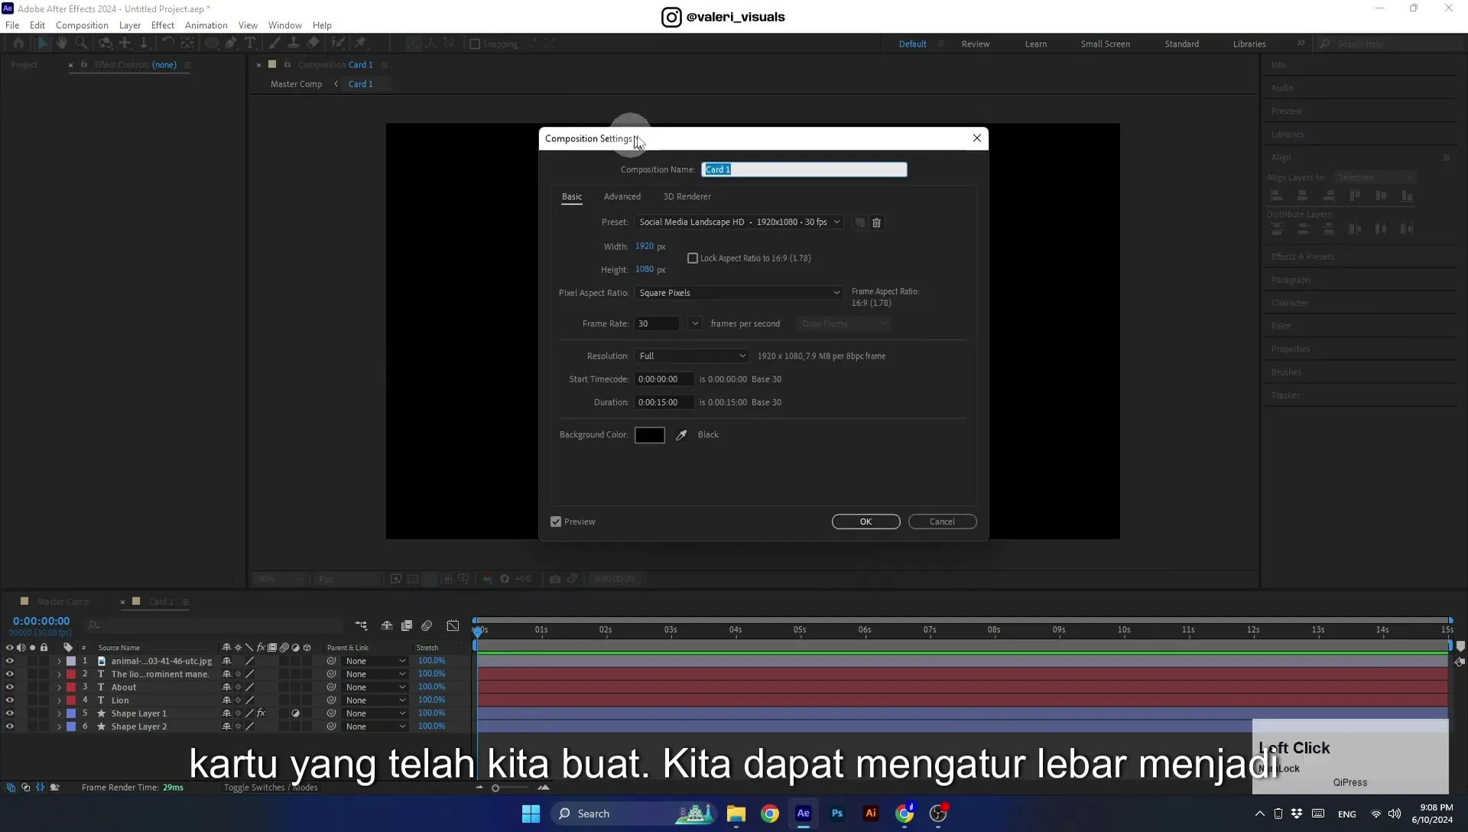
Task: Hide the About layer with eye icon
Action: click(10, 687)
